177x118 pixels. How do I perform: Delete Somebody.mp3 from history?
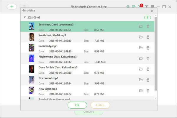tap(148, 48)
